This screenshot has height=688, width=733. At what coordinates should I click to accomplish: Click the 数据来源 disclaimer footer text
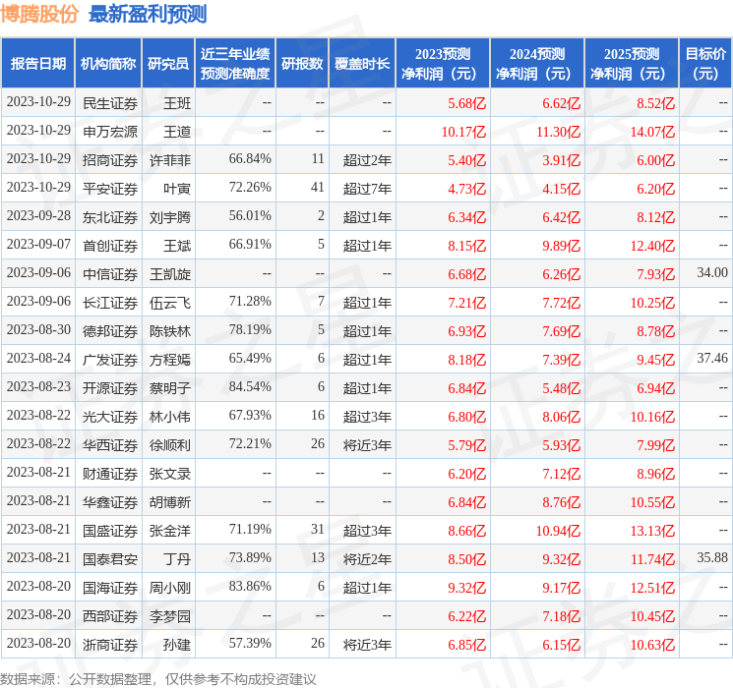[158, 679]
